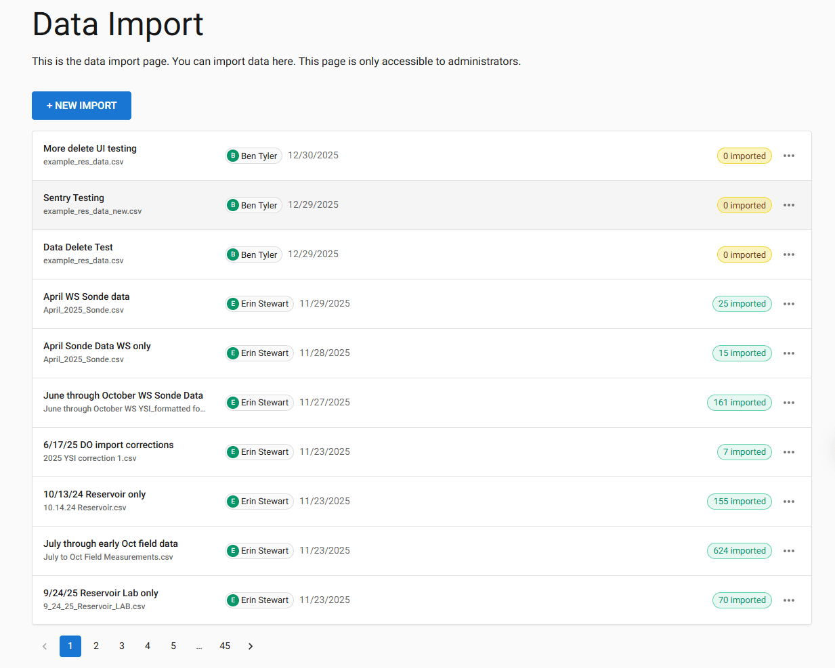Open options for June through October WS Sonde Data
Viewport: 835px width, 668px height.
(x=789, y=403)
